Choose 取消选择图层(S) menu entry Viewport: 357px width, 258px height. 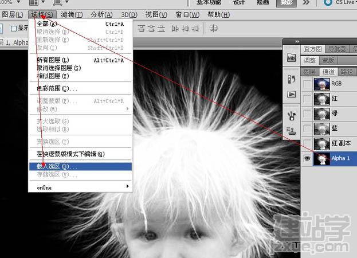[x=81, y=68]
